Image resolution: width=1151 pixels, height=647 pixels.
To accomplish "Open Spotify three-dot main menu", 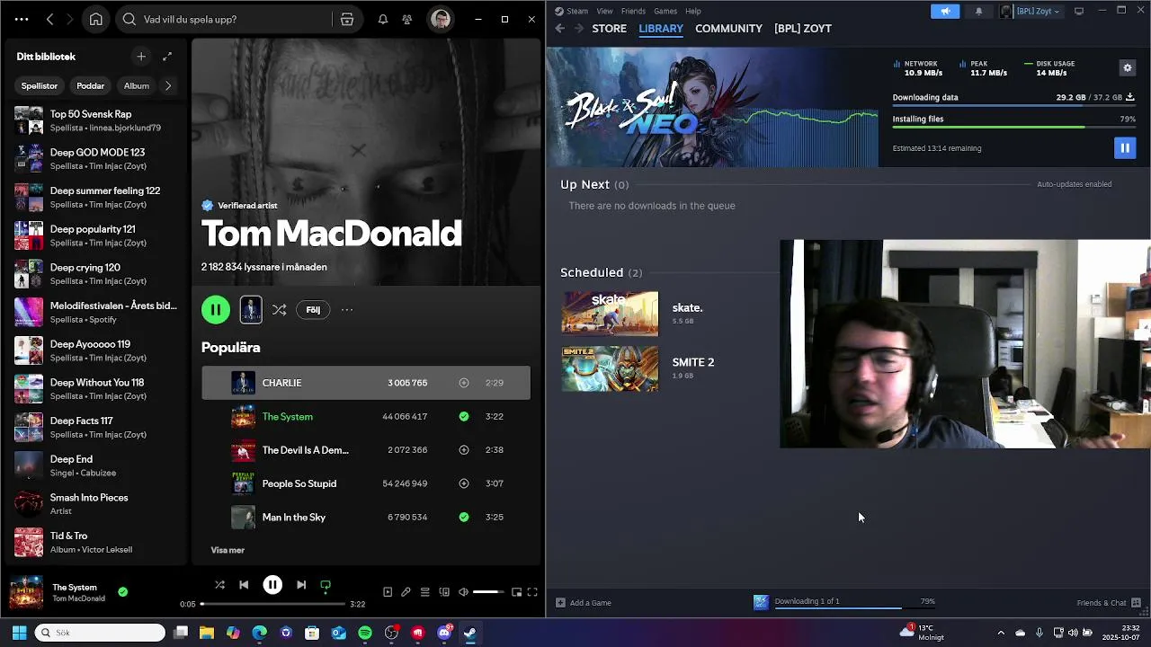I will pyautogui.click(x=22, y=19).
